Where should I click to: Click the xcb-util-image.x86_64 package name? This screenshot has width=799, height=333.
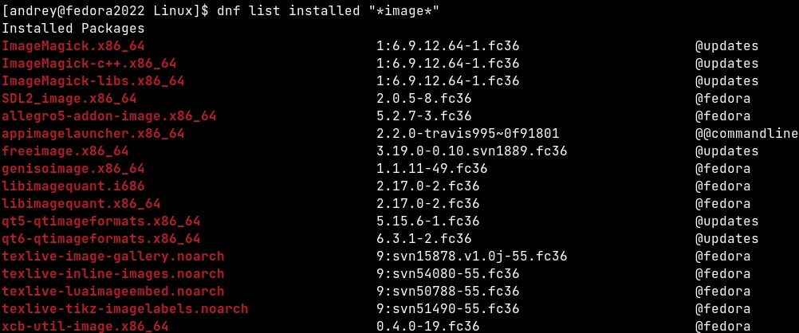(85, 326)
